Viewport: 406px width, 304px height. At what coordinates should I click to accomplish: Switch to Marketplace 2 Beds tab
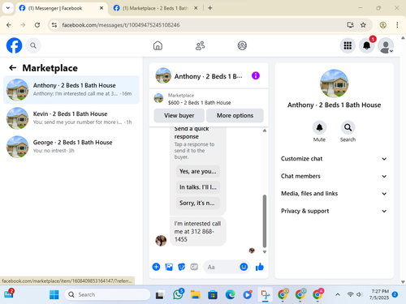tap(155, 8)
